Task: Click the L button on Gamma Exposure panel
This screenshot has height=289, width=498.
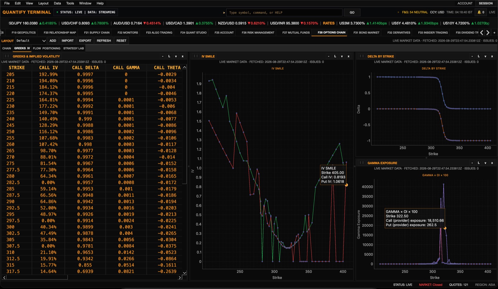Action: tap(479, 163)
